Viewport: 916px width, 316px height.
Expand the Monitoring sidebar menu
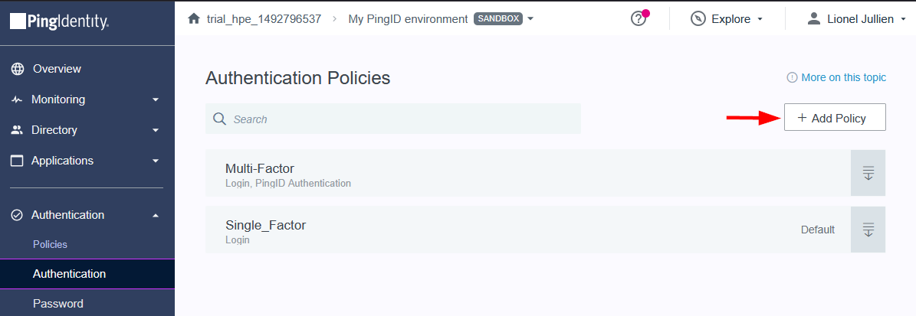[156, 99]
